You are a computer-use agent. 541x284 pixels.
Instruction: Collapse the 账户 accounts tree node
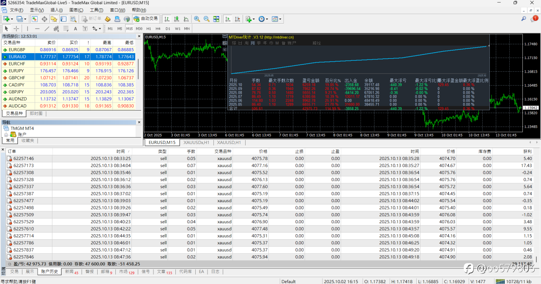point(6,134)
